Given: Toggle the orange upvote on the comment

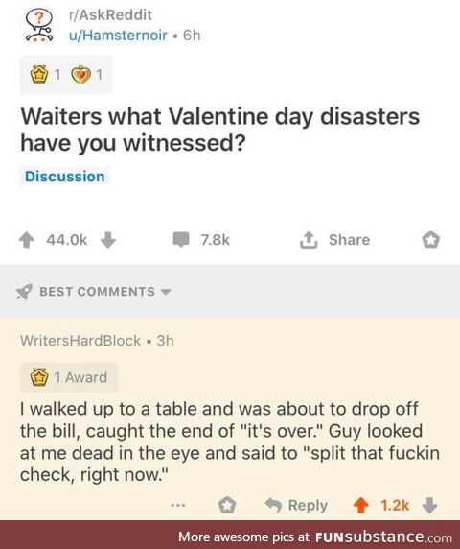Looking at the screenshot, I should click(x=360, y=506).
